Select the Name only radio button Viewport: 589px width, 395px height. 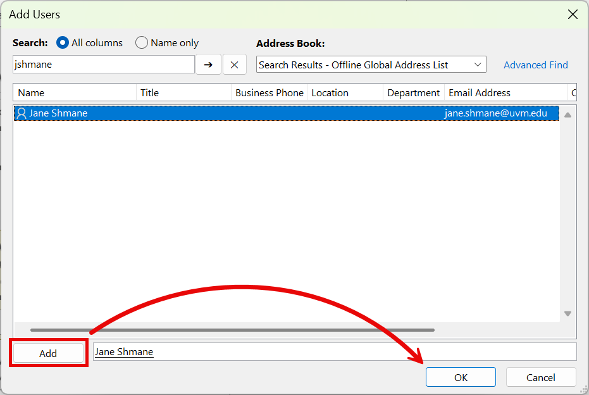pos(142,42)
